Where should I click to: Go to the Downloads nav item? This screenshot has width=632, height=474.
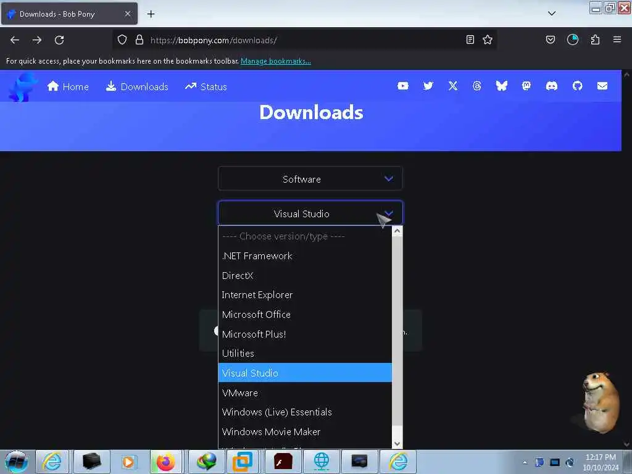coord(137,86)
